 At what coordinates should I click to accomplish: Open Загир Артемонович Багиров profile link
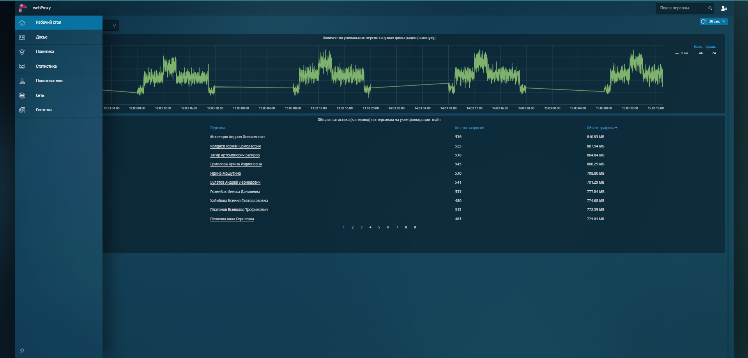tap(235, 155)
